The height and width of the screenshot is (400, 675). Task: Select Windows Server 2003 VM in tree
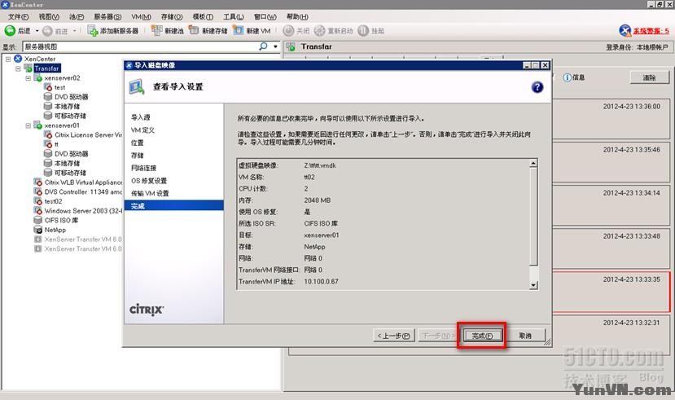coord(83,210)
